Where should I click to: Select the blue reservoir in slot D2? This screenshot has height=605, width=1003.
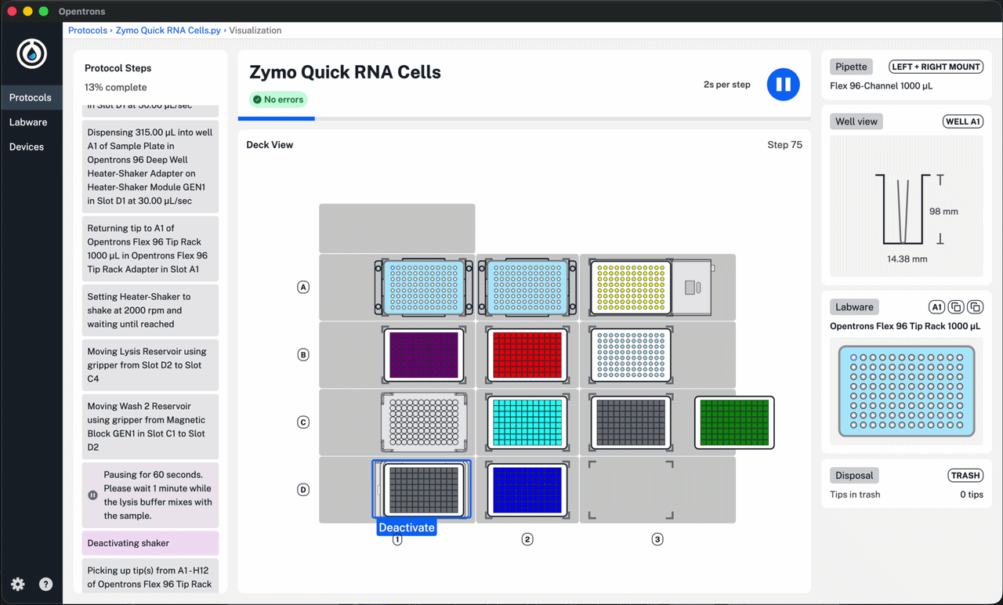click(527, 490)
